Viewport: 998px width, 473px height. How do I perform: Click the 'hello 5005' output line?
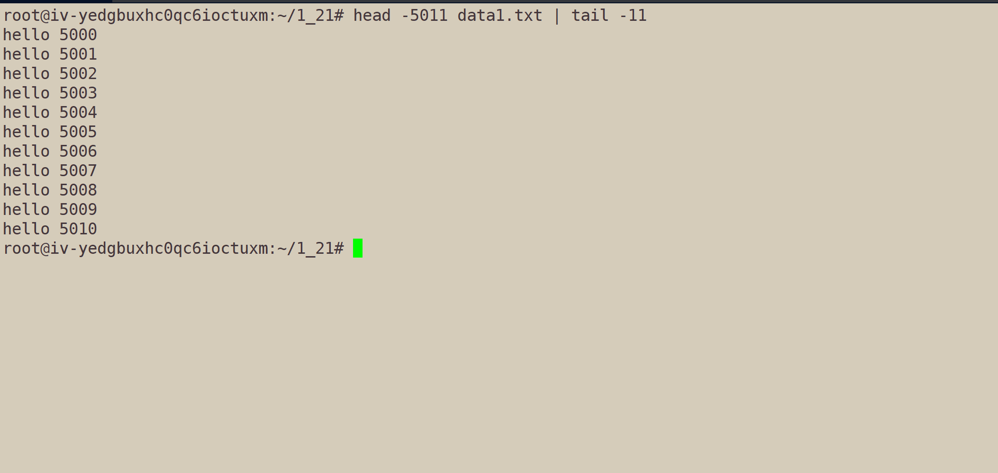[x=50, y=132]
